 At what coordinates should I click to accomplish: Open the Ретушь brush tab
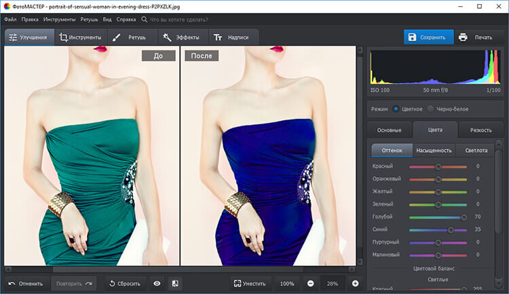click(x=132, y=37)
